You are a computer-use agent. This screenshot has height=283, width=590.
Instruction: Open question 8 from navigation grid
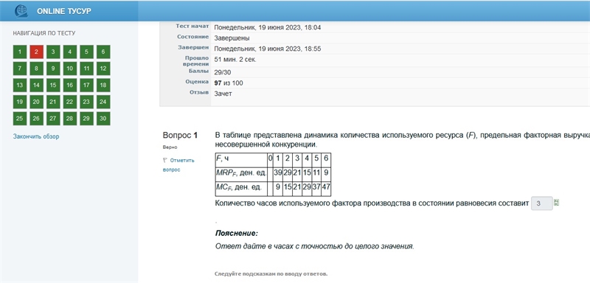point(36,69)
